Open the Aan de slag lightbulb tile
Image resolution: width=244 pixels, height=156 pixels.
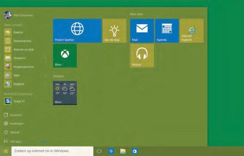click(x=114, y=31)
